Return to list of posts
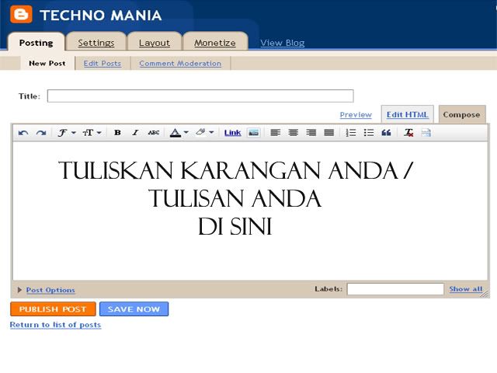497x373 pixels. click(55, 325)
